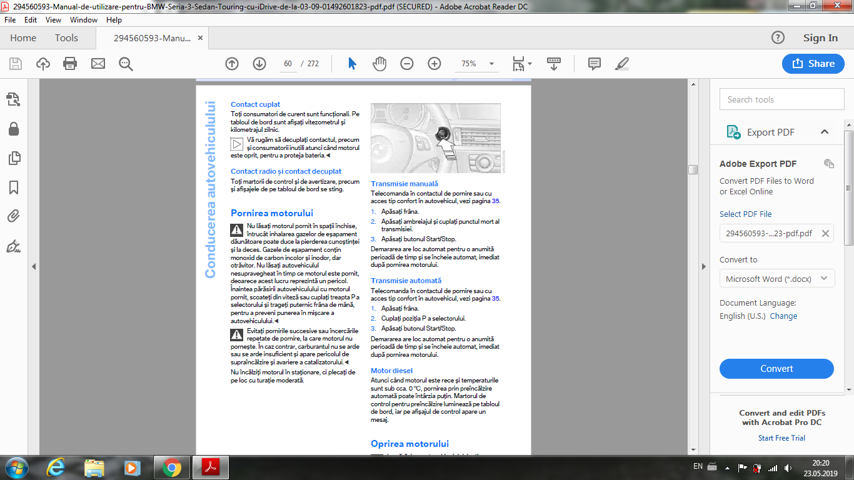Switch to the Home tab
854x480 pixels.
(23, 38)
